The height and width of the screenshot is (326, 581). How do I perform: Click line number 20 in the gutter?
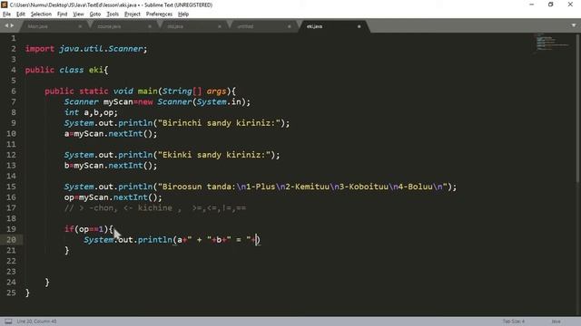tap(11, 239)
